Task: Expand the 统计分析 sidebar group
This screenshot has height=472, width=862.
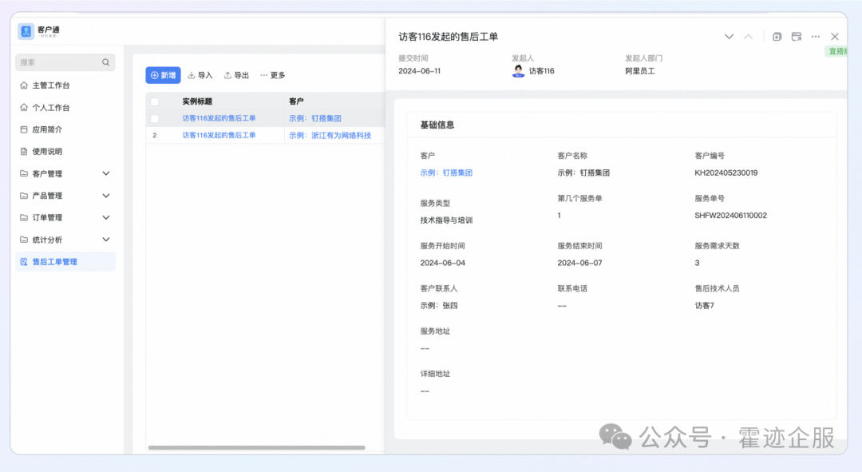Action: coord(106,240)
